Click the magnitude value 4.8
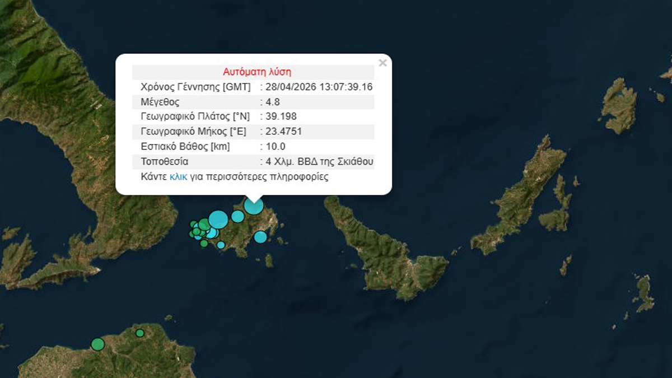Image resolution: width=672 pixels, height=378 pixels. (273, 102)
